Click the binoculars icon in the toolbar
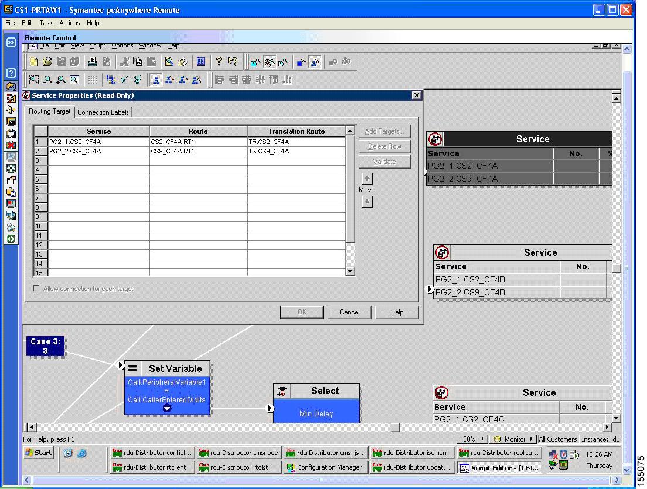The height and width of the screenshot is (489, 647). [346, 62]
